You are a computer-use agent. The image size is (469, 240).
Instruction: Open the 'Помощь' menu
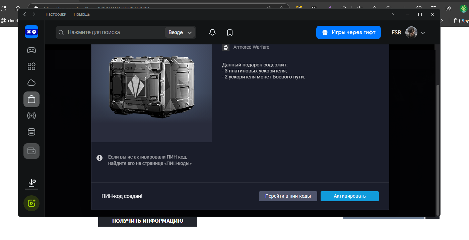coord(82,14)
